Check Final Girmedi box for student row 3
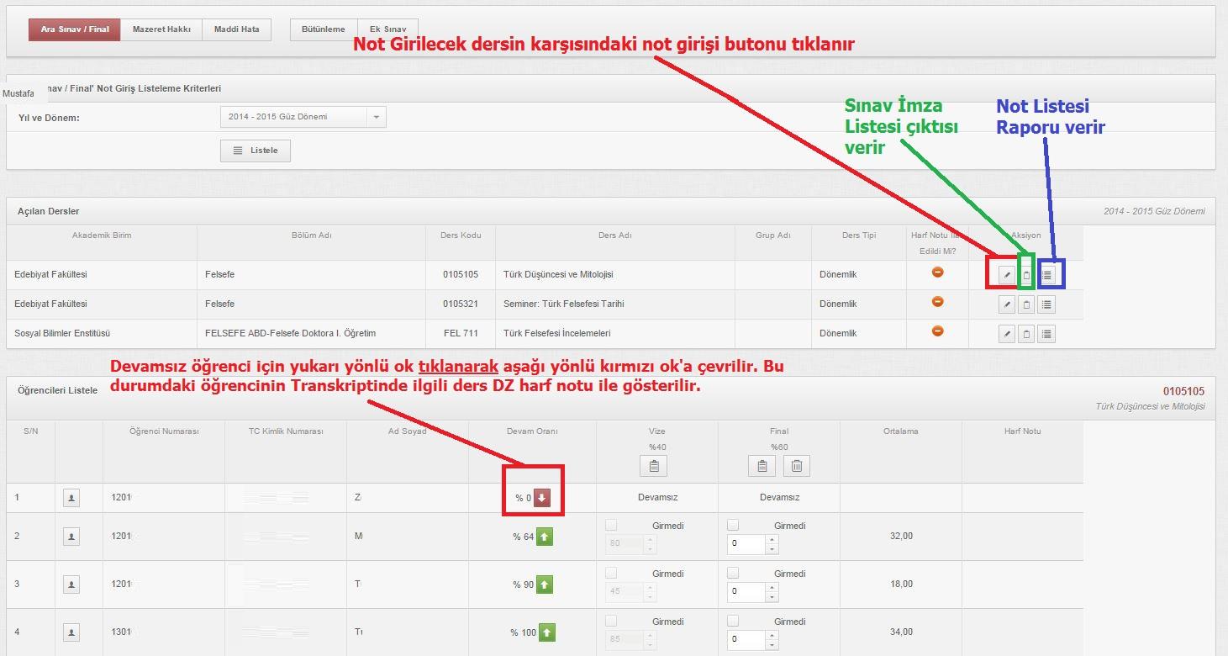Viewport: 1228px width, 656px height. (733, 573)
